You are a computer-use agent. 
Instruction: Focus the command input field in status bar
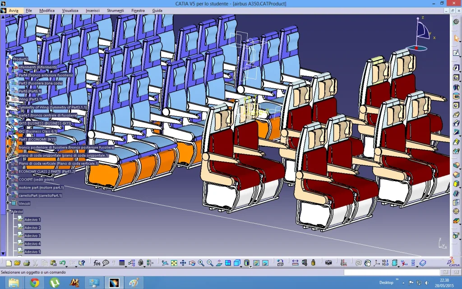pyautogui.click(x=392, y=272)
